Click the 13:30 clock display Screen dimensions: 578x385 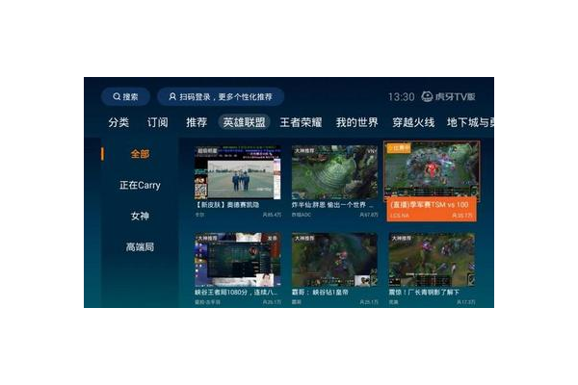click(402, 97)
